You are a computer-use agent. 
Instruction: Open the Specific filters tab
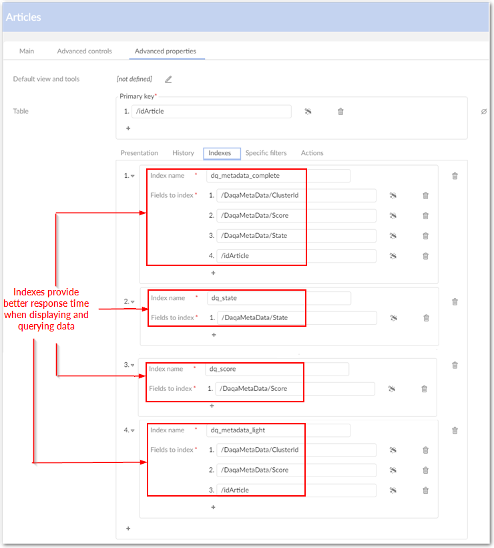(x=266, y=153)
